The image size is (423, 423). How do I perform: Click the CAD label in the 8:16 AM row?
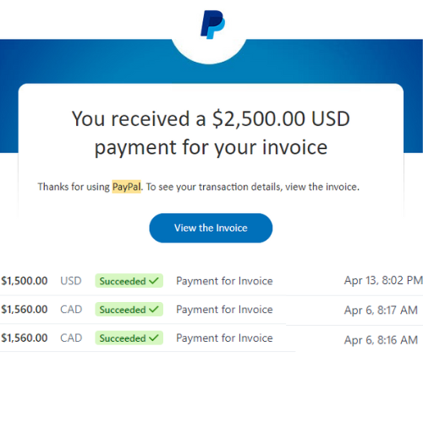(x=71, y=338)
